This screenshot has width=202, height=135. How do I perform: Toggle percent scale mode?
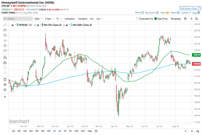pyautogui.click(x=192, y=131)
